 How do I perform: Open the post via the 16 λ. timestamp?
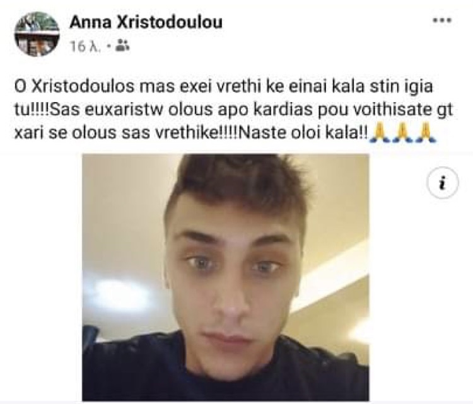[85, 46]
